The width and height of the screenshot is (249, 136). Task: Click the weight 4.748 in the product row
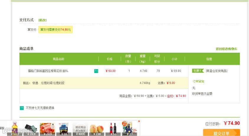pos(144,71)
